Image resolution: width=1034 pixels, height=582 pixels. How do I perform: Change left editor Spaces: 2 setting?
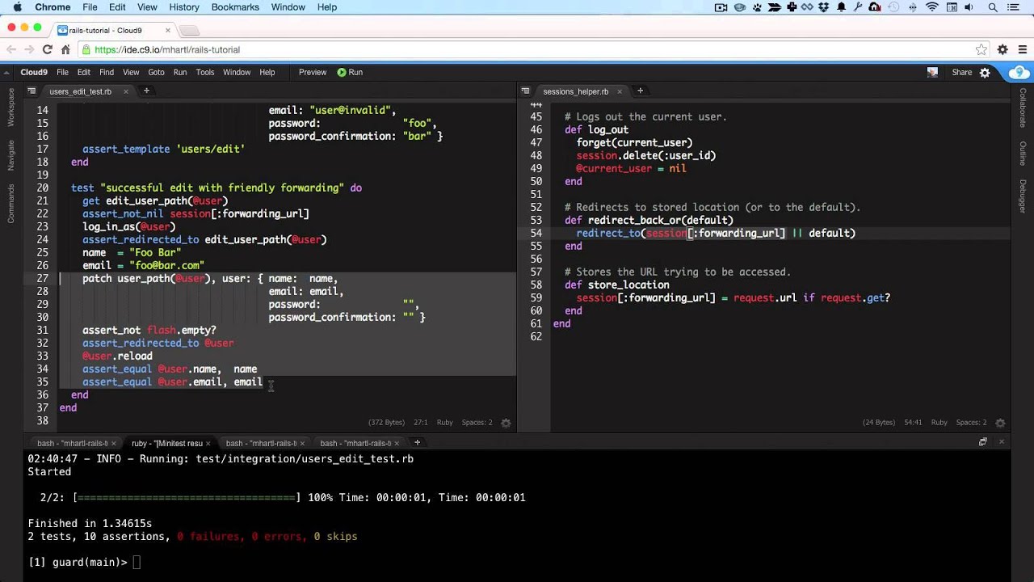[477, 423]
